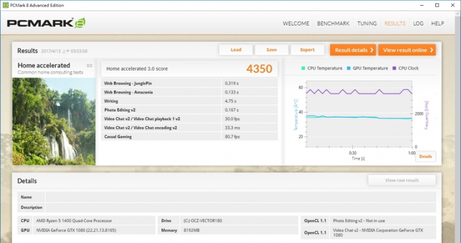
Task: Open the WELCOME tab
Action: (x=296, y=24)
